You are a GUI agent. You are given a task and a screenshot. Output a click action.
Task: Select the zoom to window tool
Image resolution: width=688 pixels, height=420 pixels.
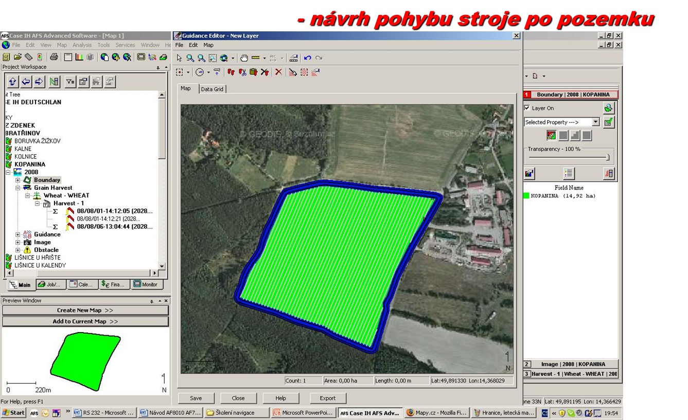213,58
